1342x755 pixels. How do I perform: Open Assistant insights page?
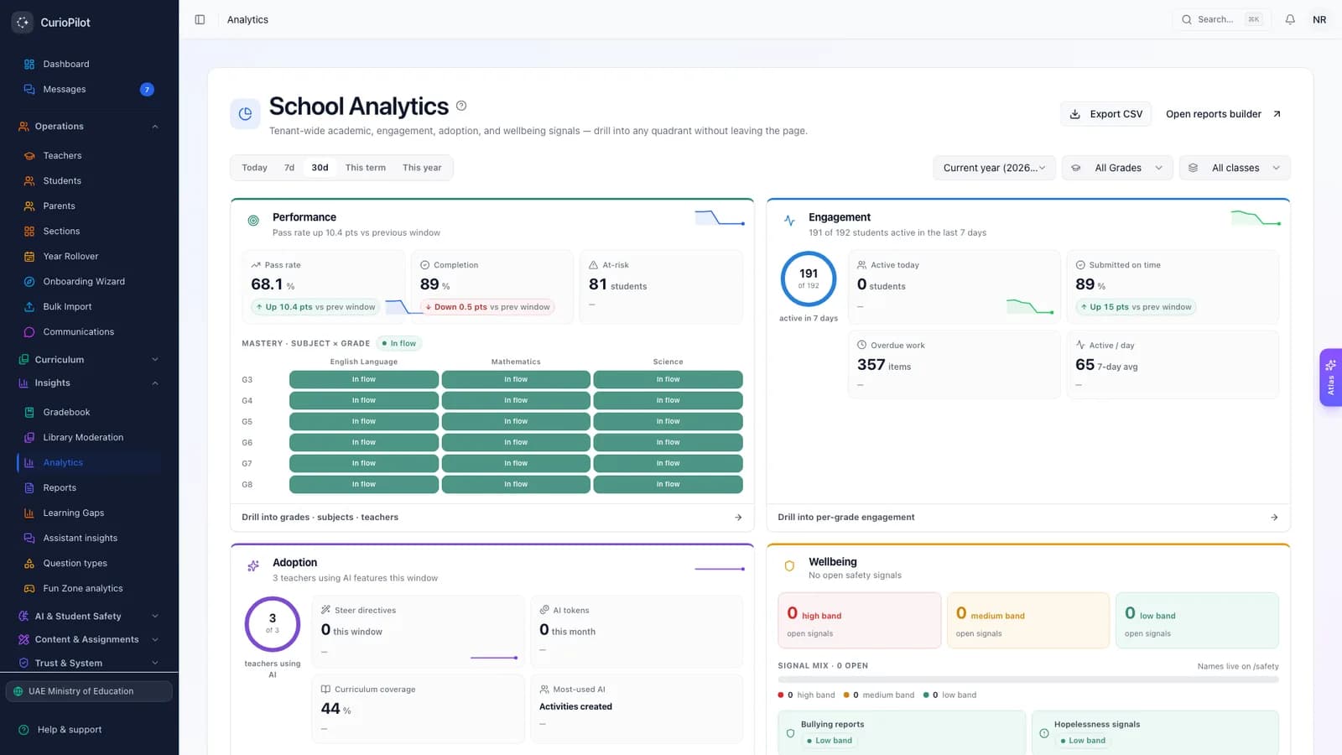pos(89,538)
